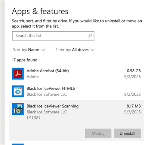Click the "17 apps found" text
This screenshot has width=151, height=145.
25,60
